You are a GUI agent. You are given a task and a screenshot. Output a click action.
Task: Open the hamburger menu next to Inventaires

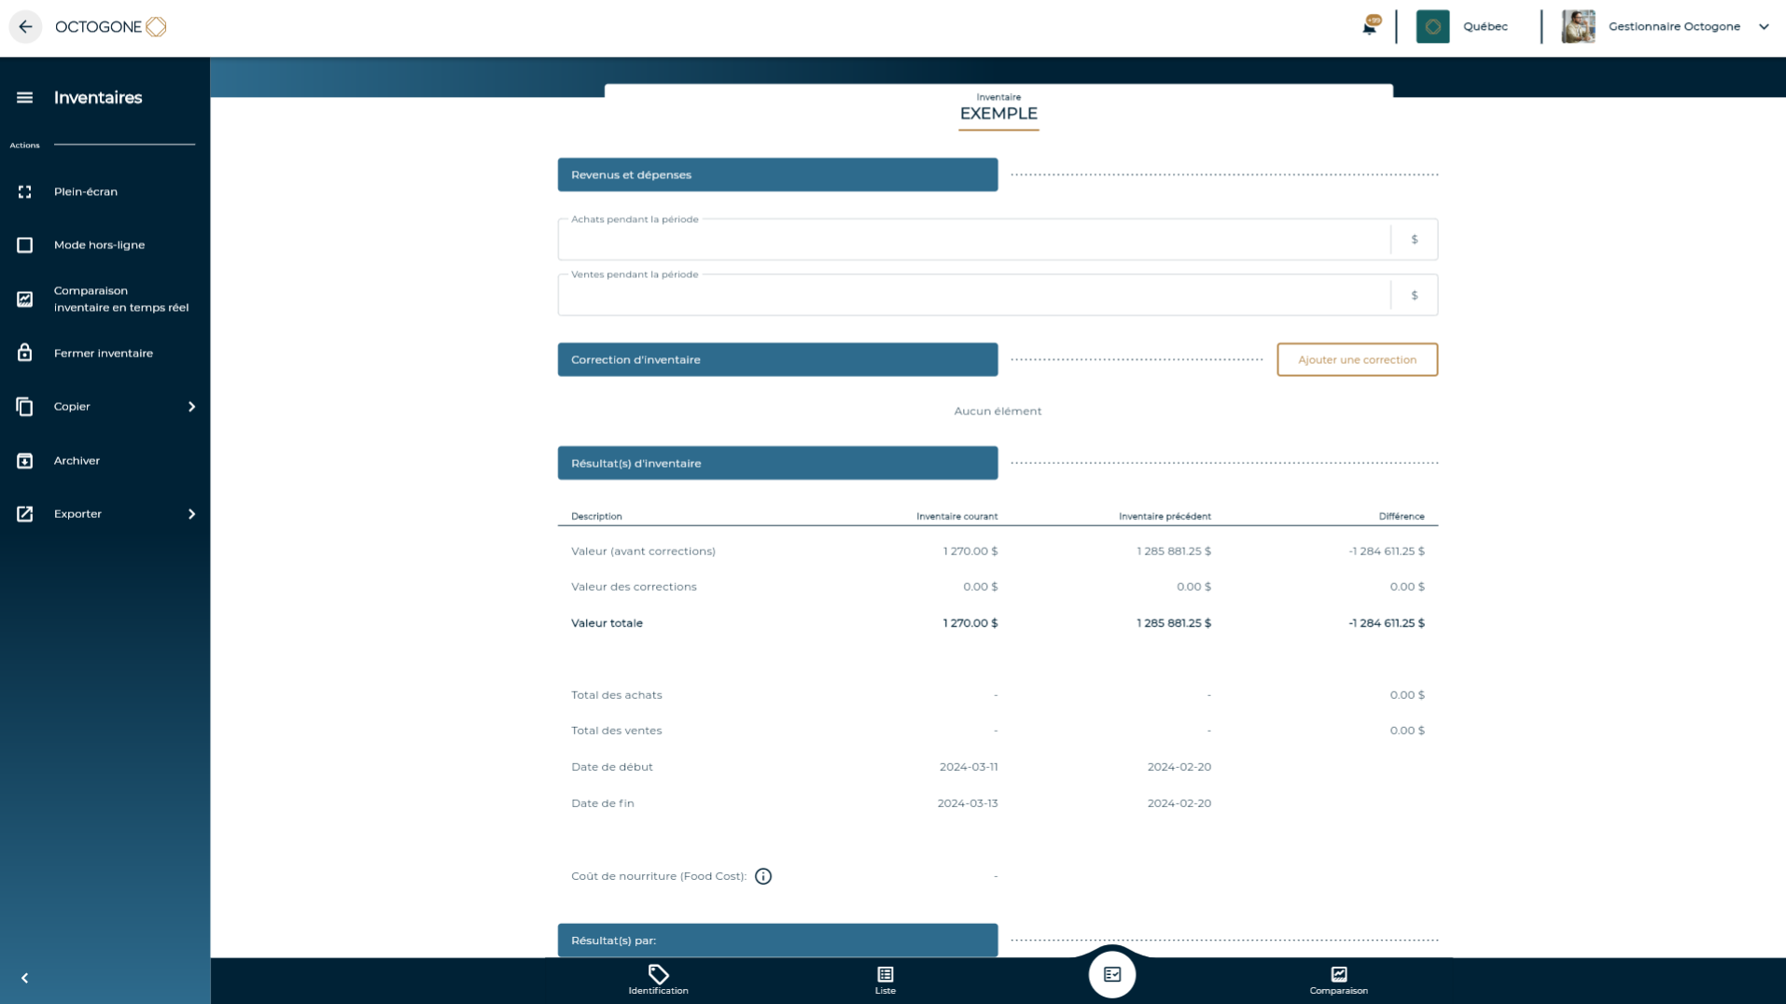25,97
